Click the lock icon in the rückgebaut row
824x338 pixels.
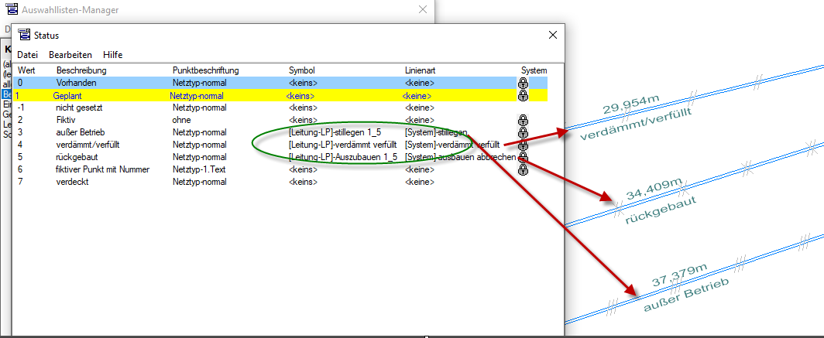[523, 157]
